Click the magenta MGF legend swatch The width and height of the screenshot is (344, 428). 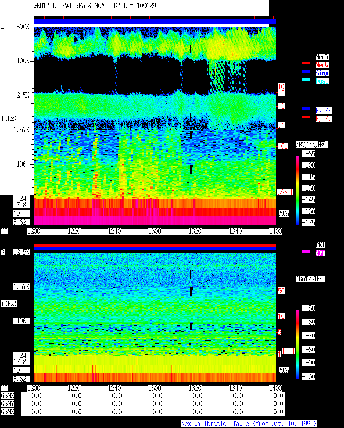[306, 251]
